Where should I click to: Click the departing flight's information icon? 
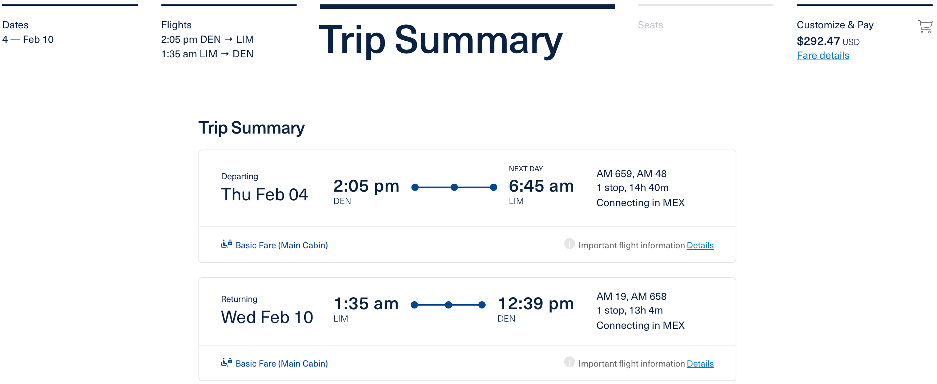[x=569, y=244]
